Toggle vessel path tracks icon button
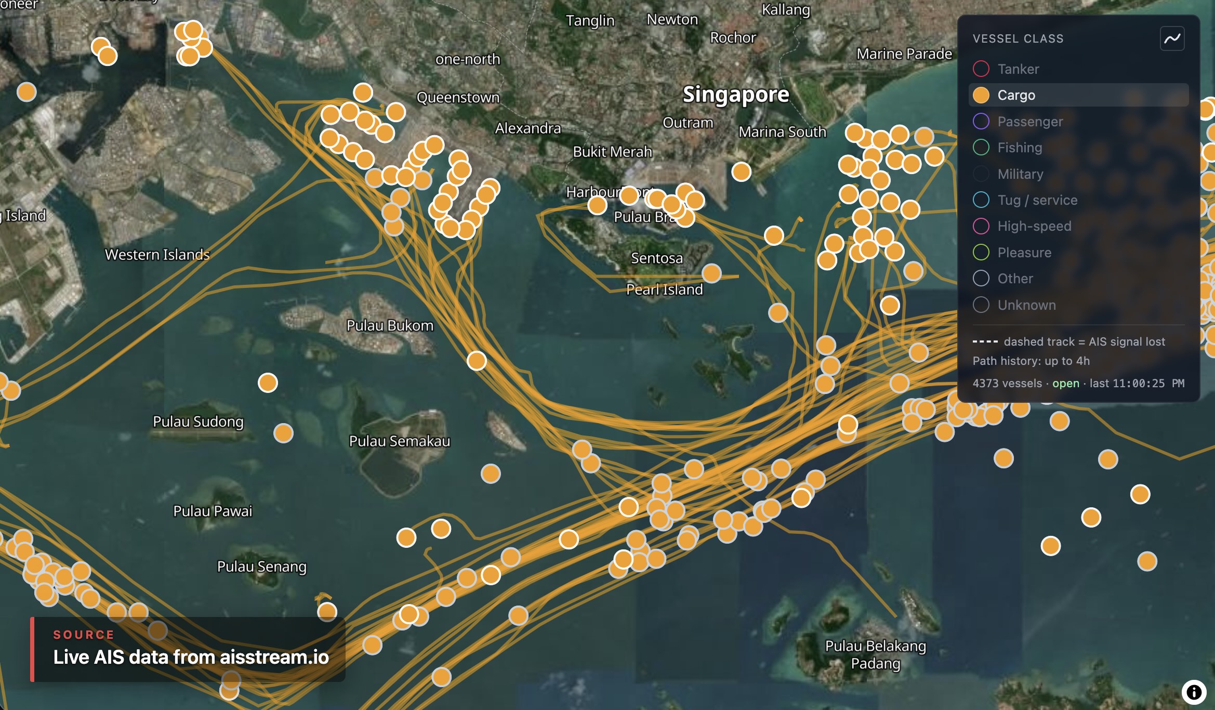This screenshot has width=1215, height=710. 1172,38
